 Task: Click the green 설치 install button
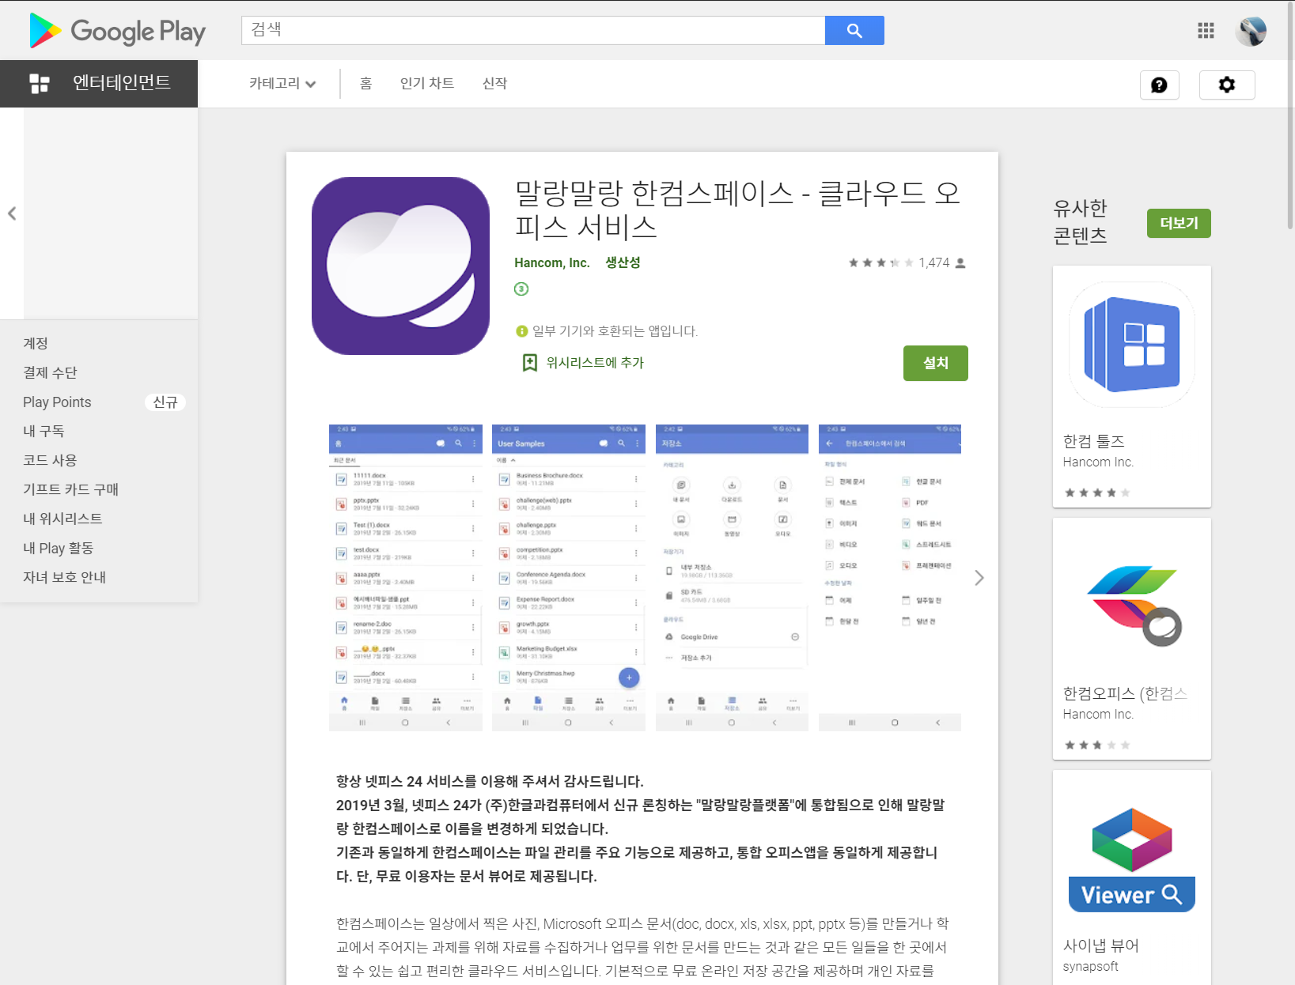936,363
